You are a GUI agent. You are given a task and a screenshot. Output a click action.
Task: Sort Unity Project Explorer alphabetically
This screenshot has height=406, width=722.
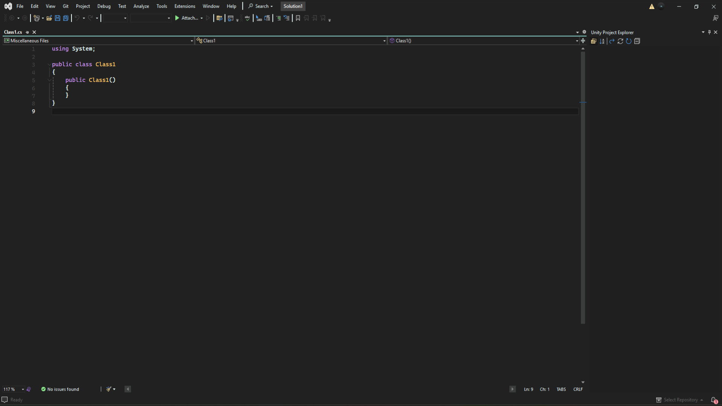(602, 41)
